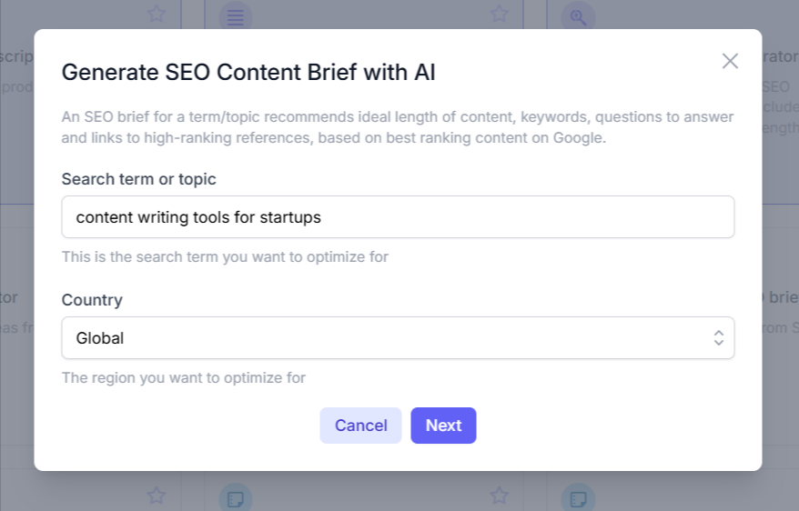Click the lines-list circle icon above the dialog title
The image size is (799, 511).
[235, 18]
